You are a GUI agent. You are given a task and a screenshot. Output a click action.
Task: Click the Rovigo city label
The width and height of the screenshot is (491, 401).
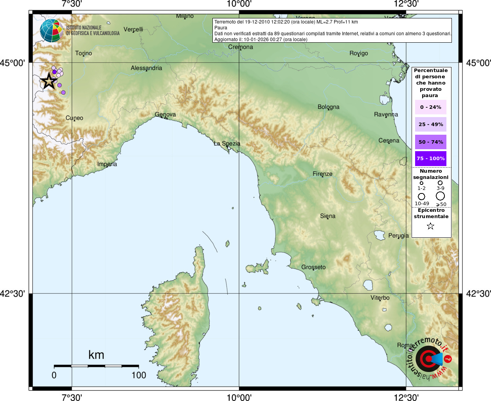[359, 53]
